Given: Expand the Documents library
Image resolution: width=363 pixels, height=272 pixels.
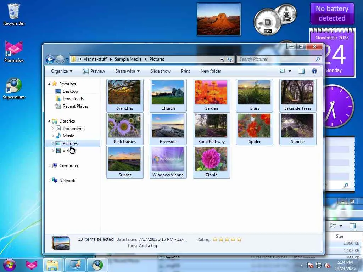Looking at the screenshot, I should pyautogui.click(x=53, y=128).
